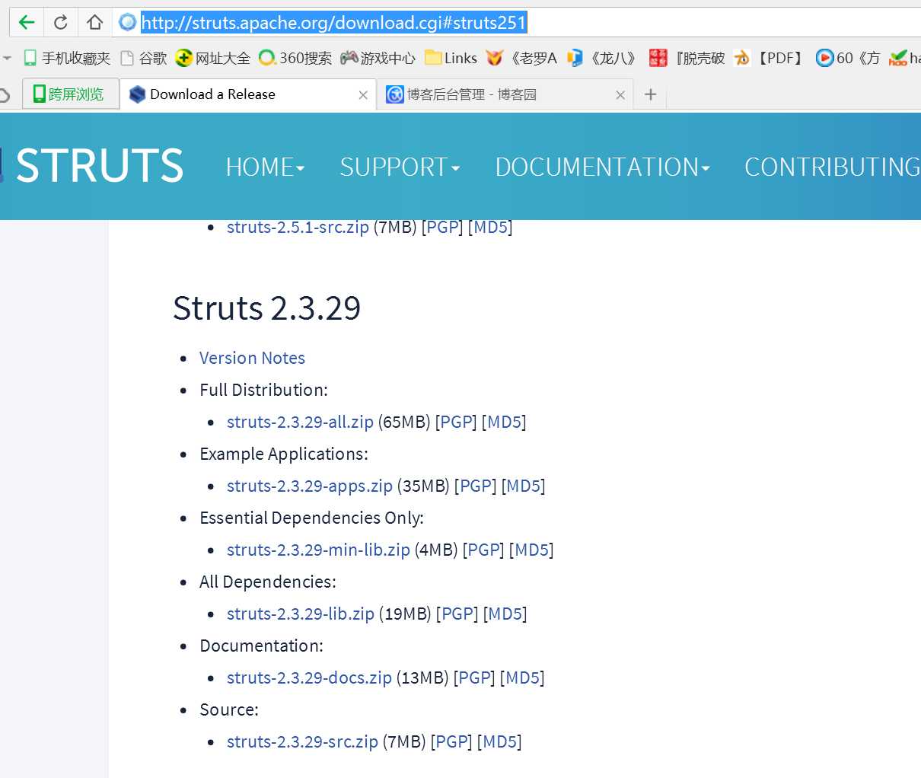Open the 【PDF】 bookmark

click(x=769, y=58)
